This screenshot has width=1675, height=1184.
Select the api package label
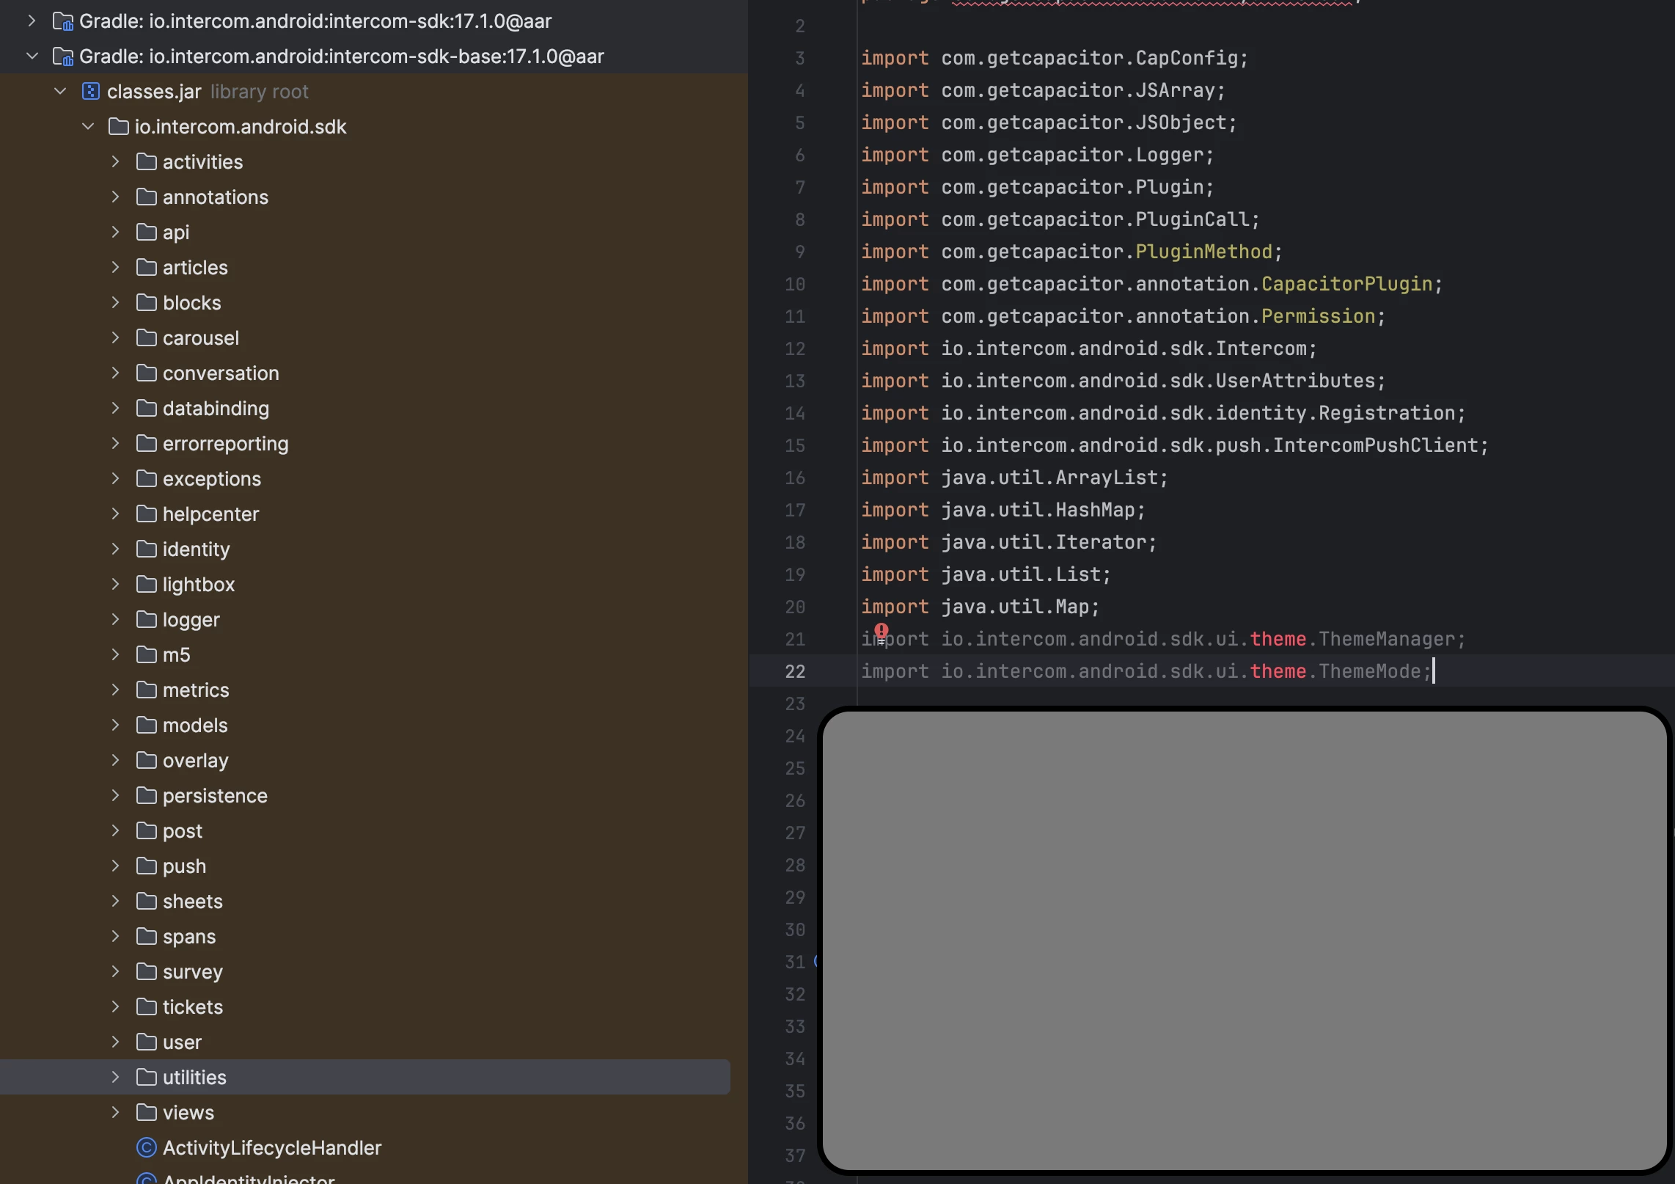pyautogui.click(x=176, y=233)
